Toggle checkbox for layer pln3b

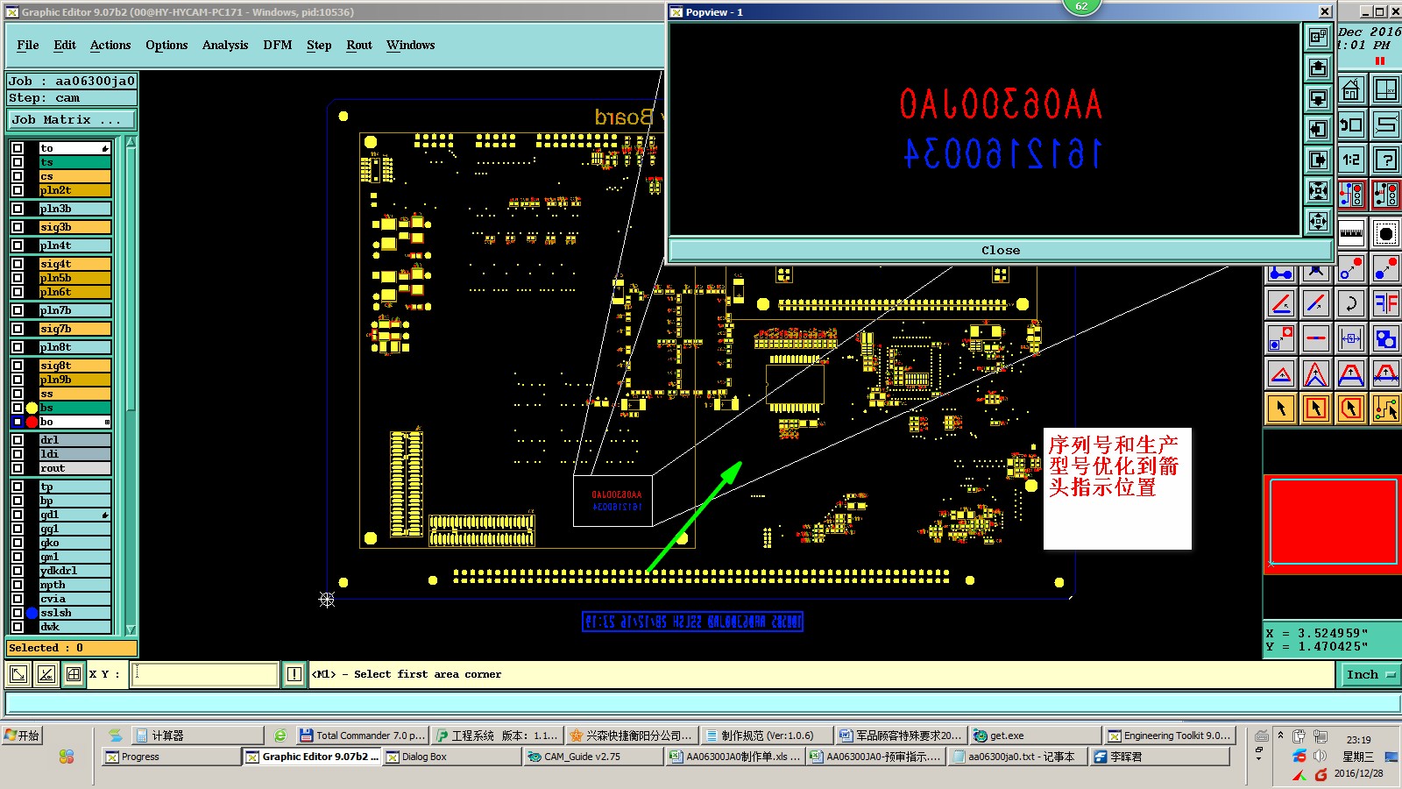[x=18, y=209]
